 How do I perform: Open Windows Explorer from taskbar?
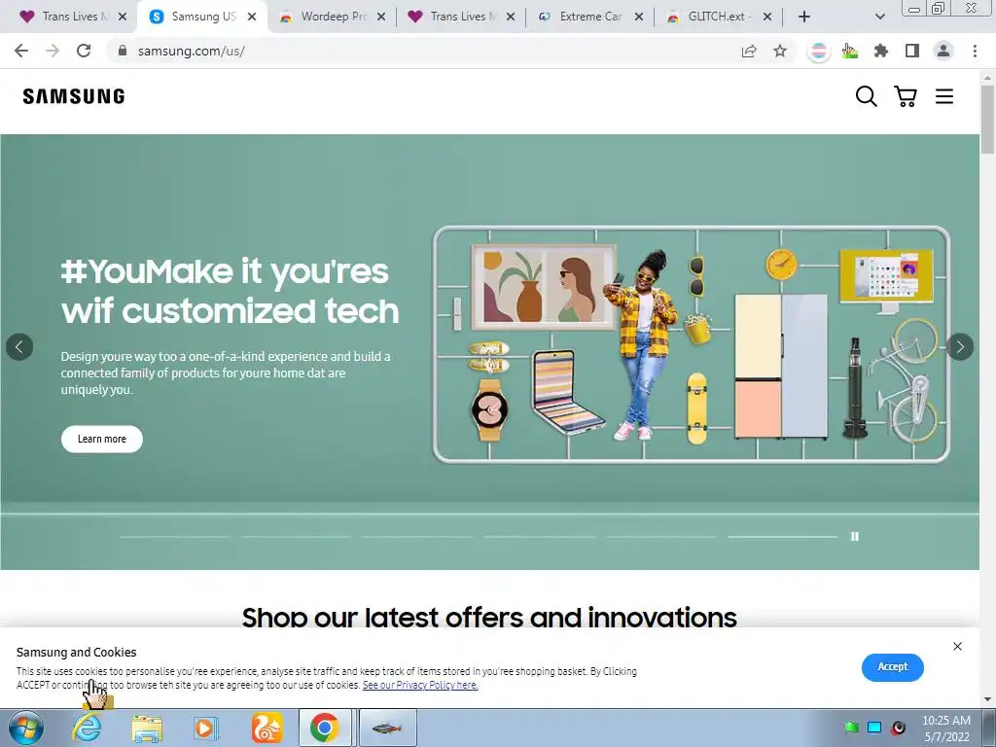147,728
